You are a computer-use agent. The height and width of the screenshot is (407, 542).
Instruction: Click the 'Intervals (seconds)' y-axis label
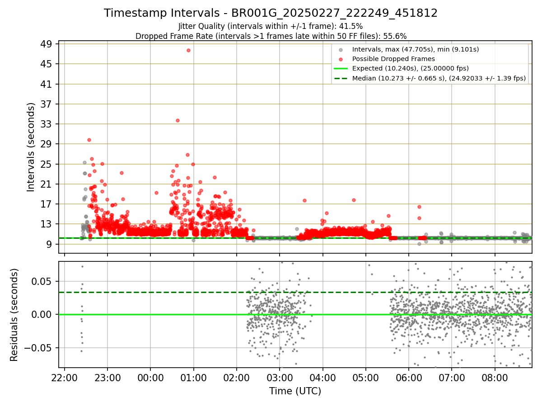31,147
